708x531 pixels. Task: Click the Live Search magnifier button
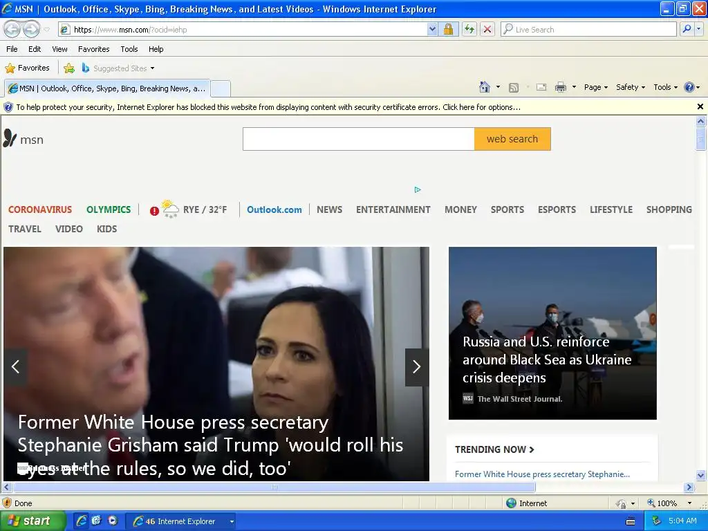(687, 29)
